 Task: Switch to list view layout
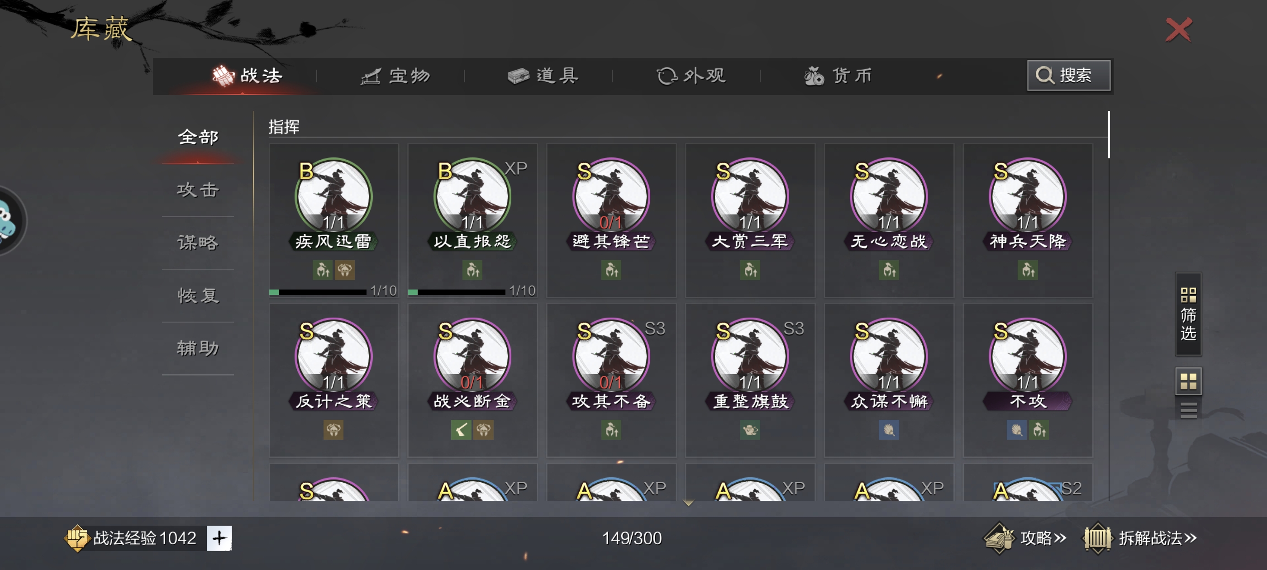coord(1188,410)
